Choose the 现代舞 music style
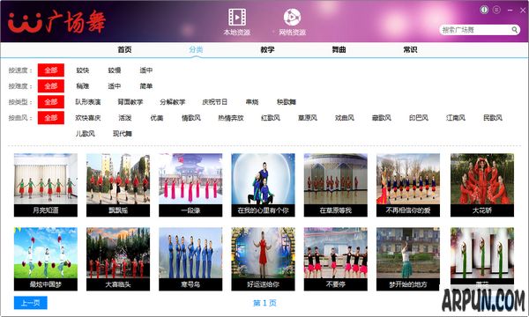Image resolution: width=529 pixels, height=317 pixels. click(123, 133)
